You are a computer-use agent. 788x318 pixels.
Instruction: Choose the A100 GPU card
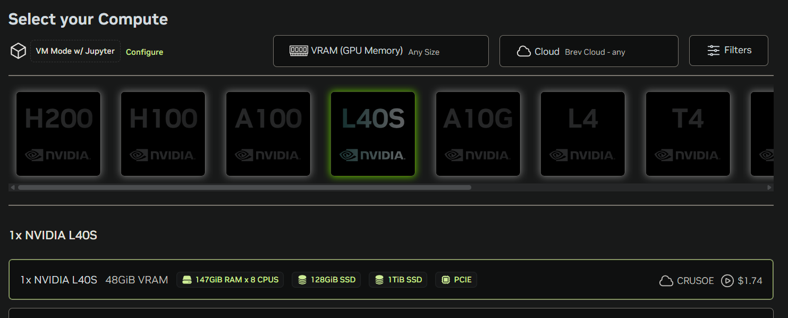click(x=268, y=133)
